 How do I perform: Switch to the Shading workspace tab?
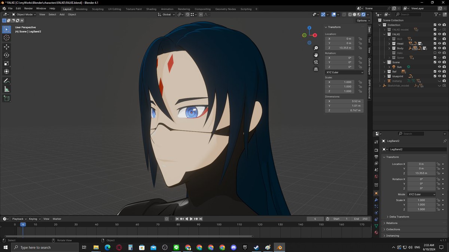point(151,9)
